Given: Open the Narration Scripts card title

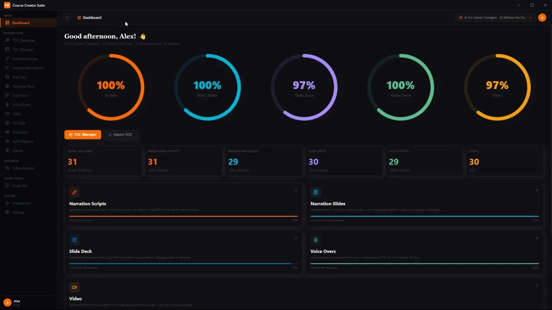Looking at the screenshot, I should click(88, 204).
